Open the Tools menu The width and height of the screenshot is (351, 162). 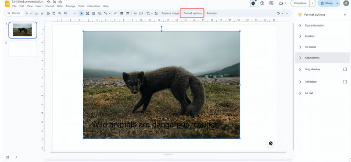click(x=81, y=6)
